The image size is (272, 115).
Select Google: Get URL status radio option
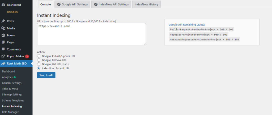39,64
